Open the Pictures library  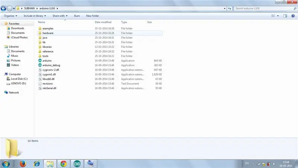(x=16, y=60)
